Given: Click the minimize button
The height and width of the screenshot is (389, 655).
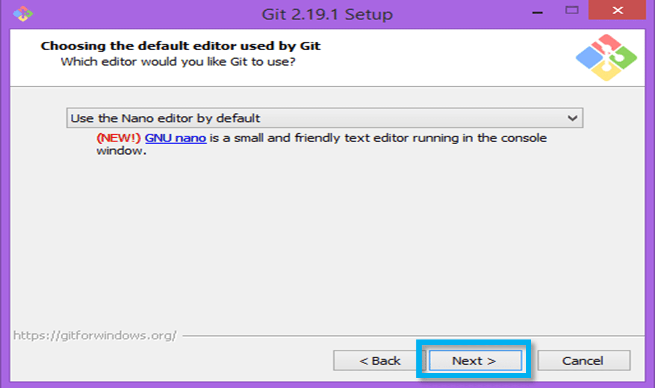Looking at the screenshot, I should click(537, 11).
